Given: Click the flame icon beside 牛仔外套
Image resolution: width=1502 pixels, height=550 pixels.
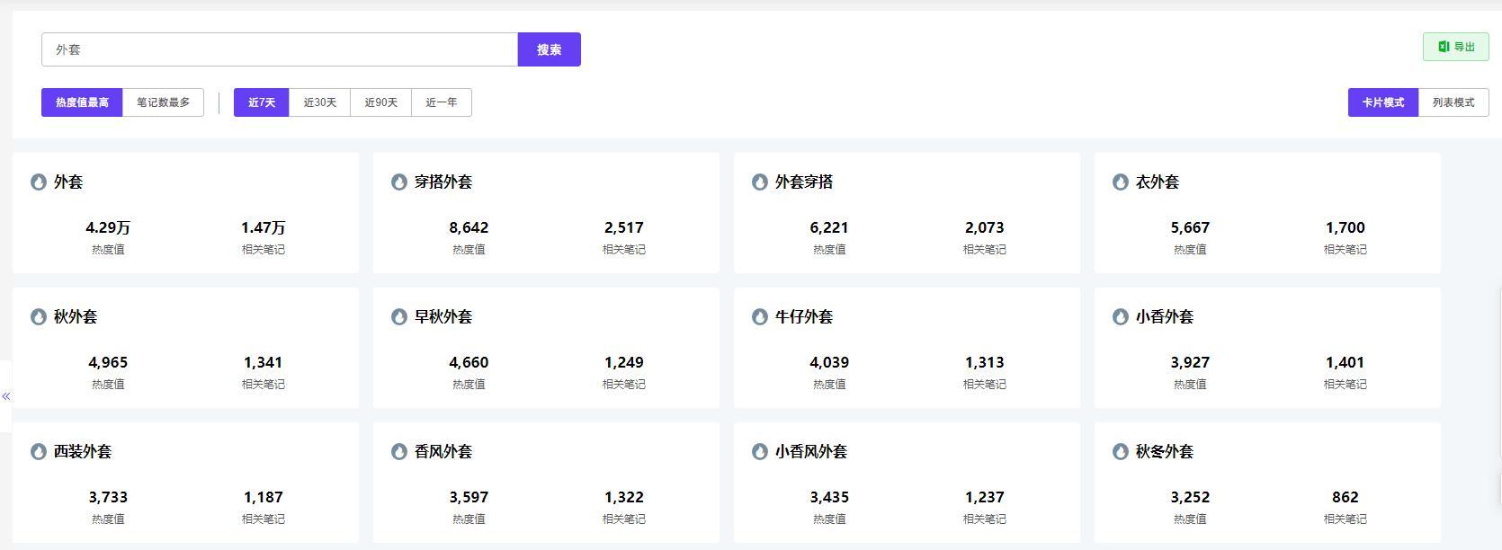Looking at the screenshot, I should click(x=760, y=316).
